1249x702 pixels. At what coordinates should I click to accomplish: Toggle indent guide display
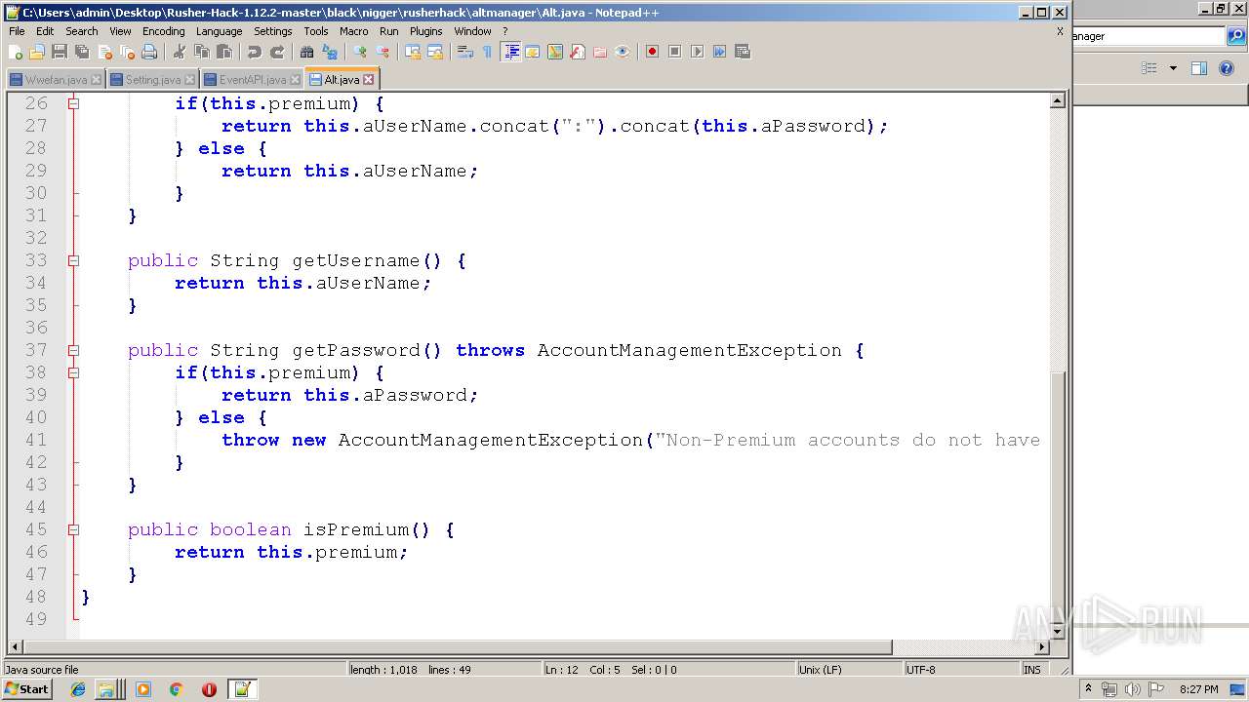[x=510, y=52]
